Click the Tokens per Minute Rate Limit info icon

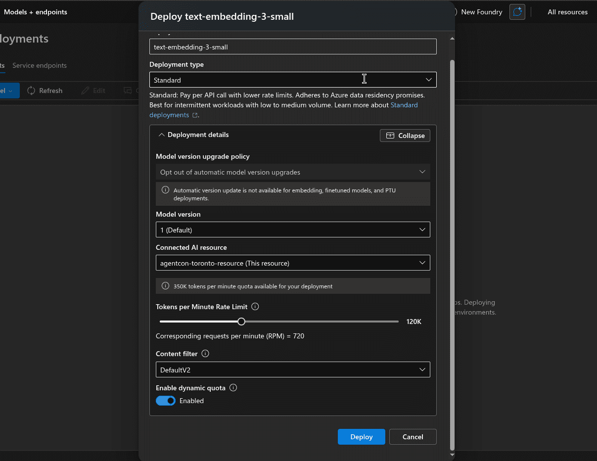coord(255,307)
